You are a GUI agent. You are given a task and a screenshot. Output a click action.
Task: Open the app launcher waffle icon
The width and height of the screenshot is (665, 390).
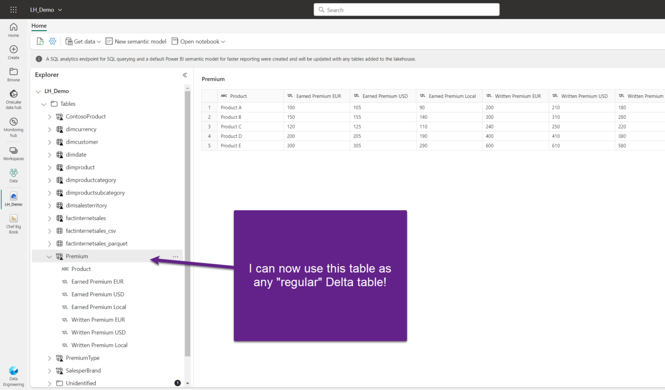coord(14,10)
